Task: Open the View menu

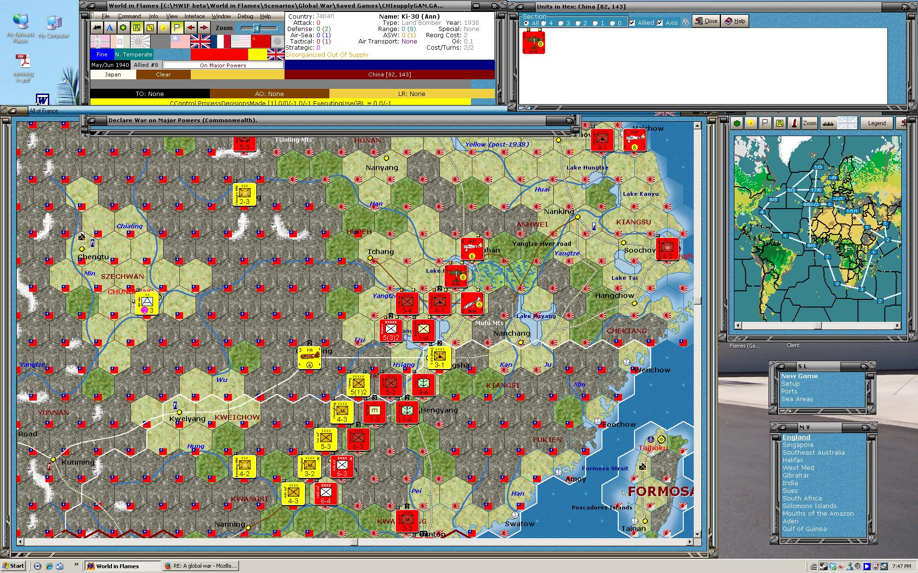Action: 172,16
